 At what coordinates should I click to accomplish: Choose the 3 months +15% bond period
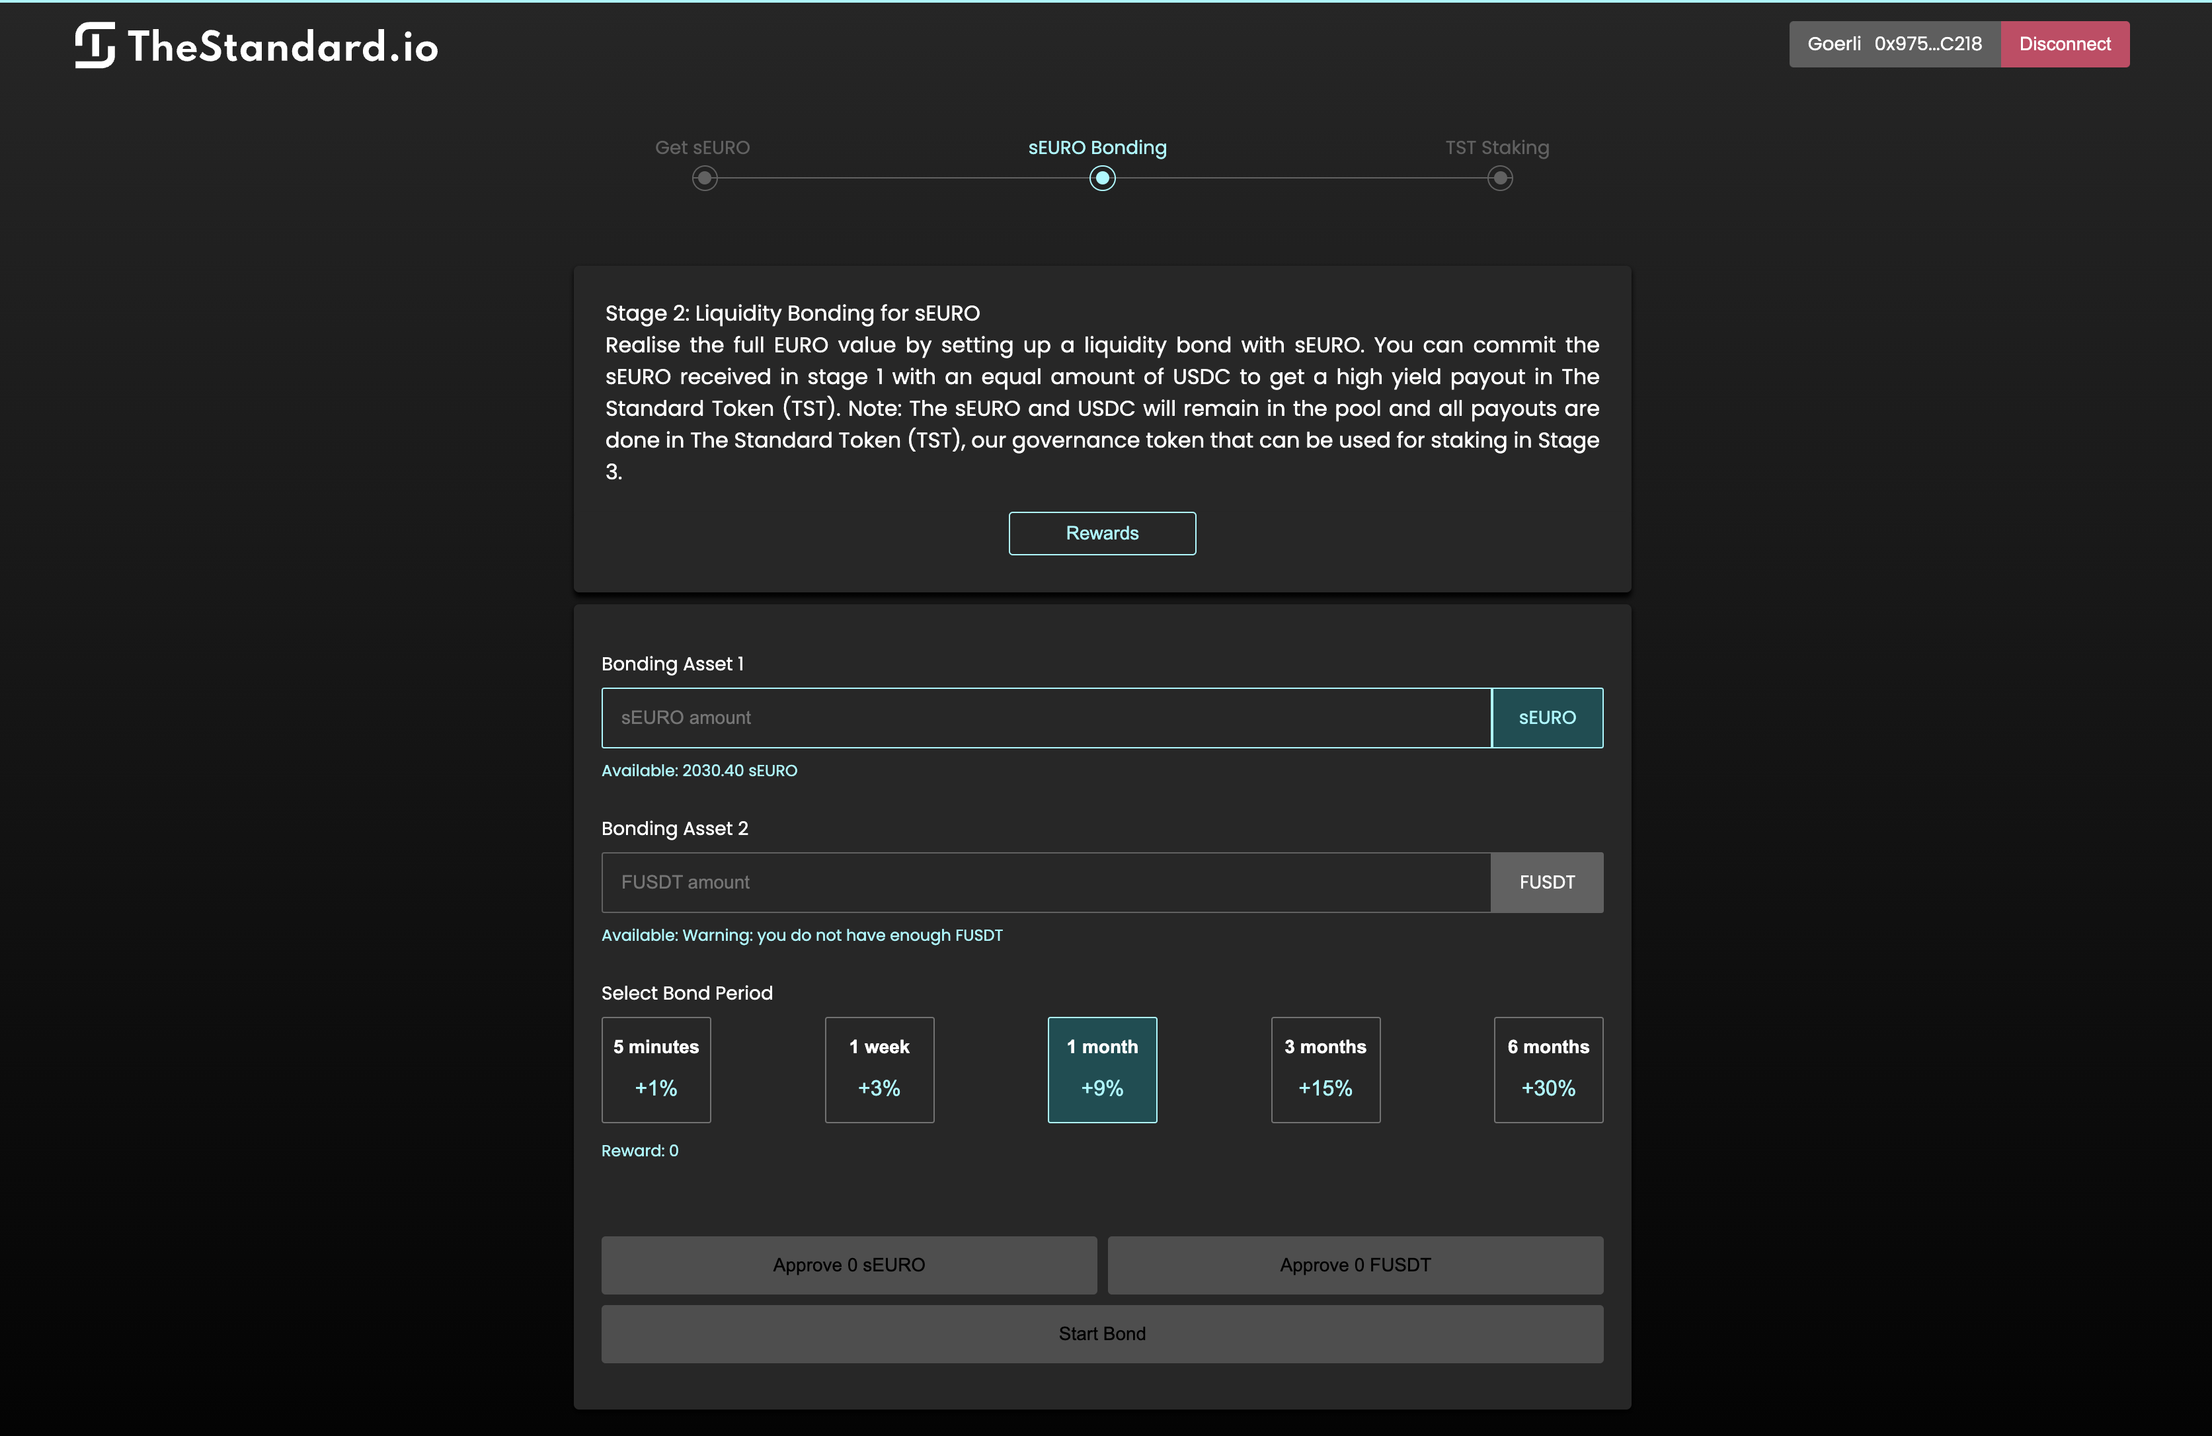[1325, 1070]
